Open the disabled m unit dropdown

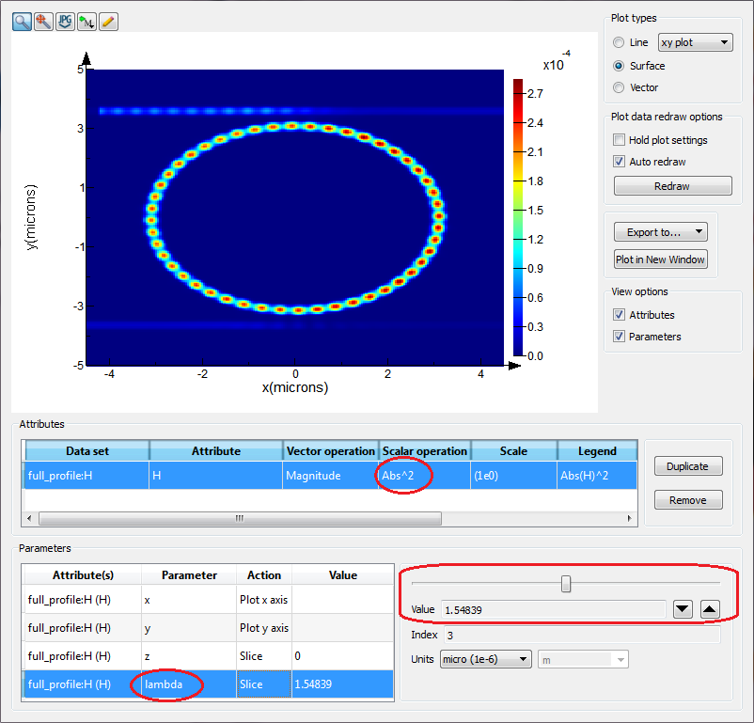tap(583, 659)
